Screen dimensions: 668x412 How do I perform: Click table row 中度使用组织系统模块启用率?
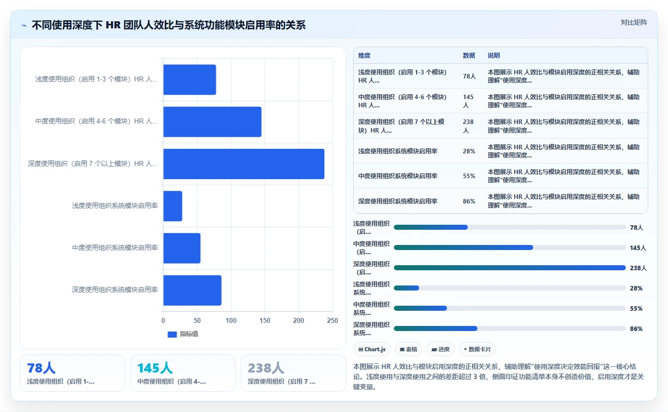(x=501, y=176)
